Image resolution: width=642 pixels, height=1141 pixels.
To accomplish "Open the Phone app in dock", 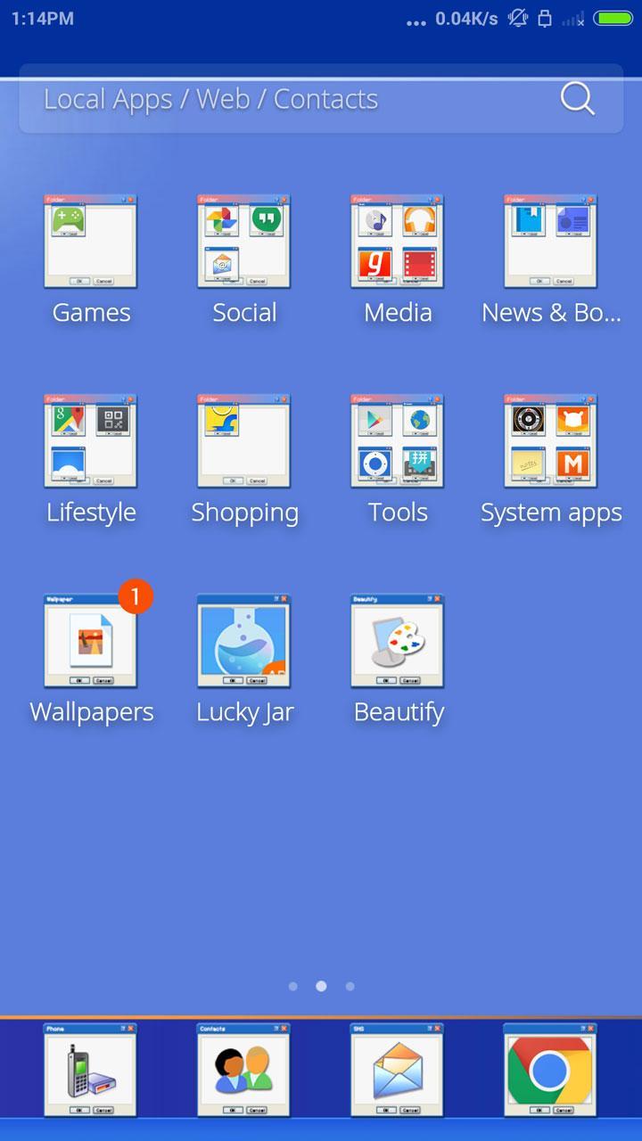I will pyautogui.click(x=91, y=1070).
